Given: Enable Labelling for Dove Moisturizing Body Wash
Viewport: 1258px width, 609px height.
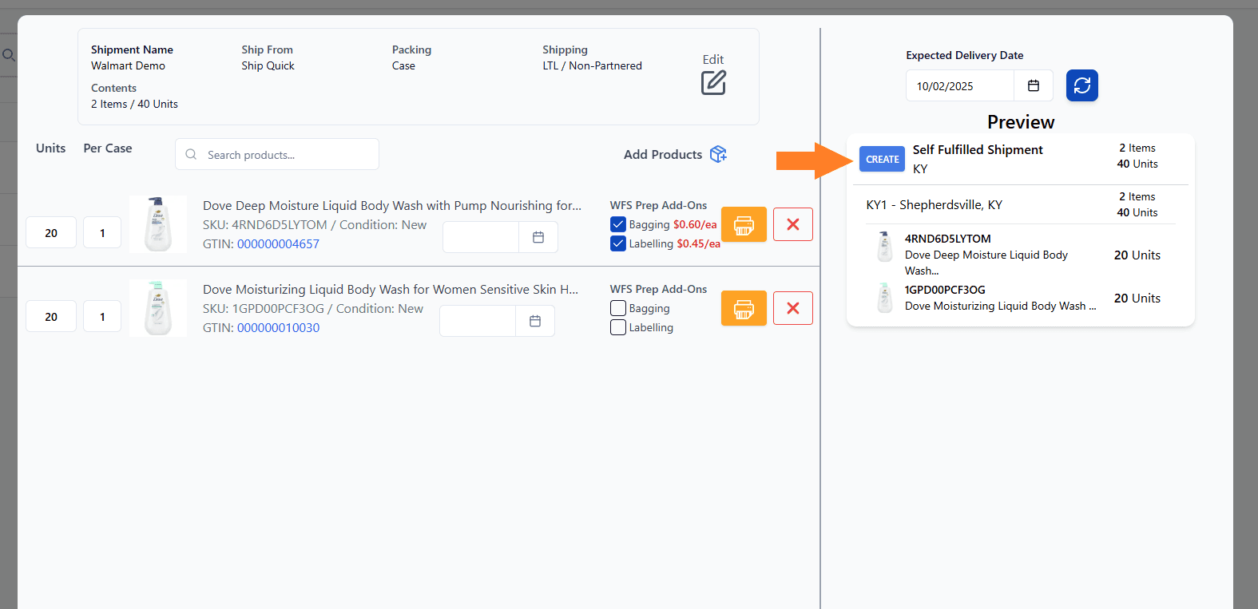Looking at the screenshot, I should (618, 327).
